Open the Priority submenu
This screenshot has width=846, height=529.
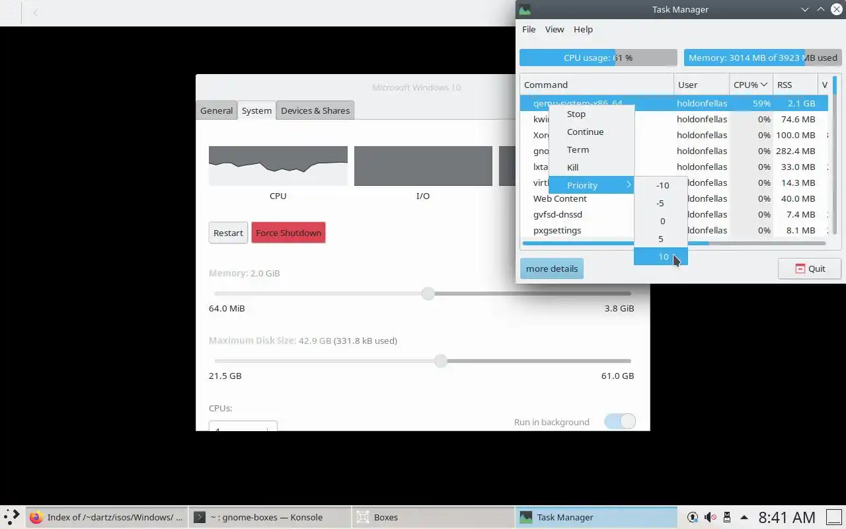point(592,185)
